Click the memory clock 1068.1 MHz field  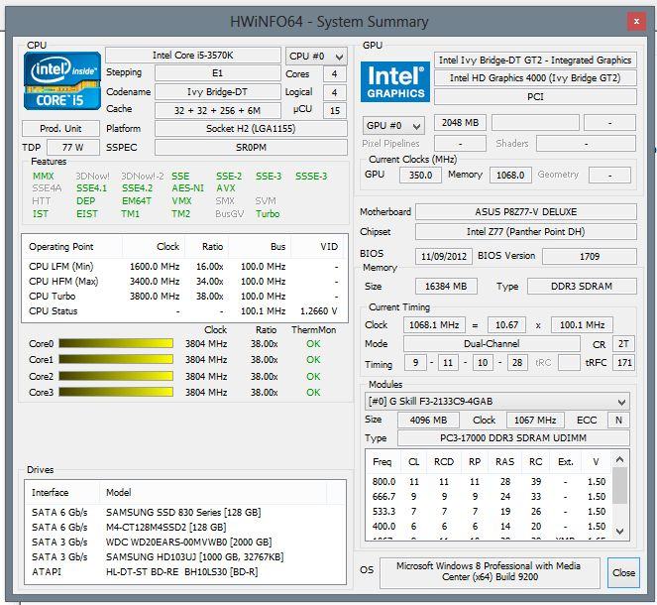pyautogui.click(x=434, y=325)
